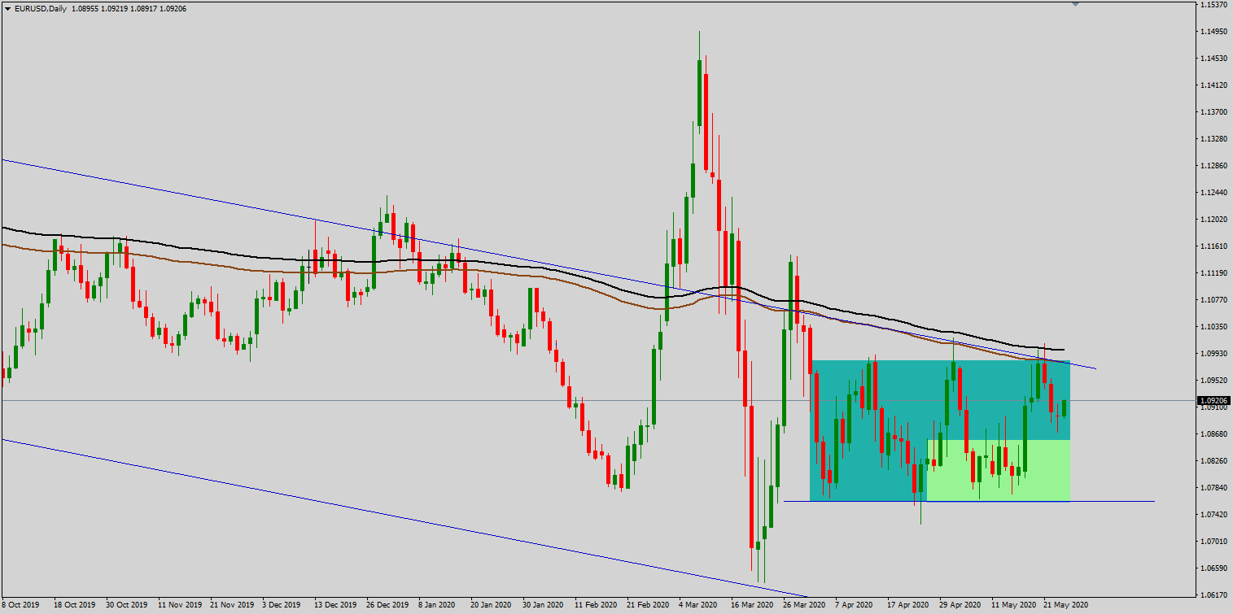Click price axis label 1.10770

pyautogui.click(x=1213, y=300)
